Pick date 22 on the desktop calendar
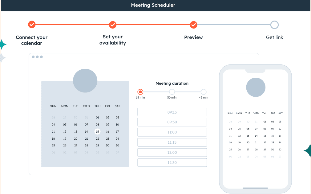 coord(97,139)
